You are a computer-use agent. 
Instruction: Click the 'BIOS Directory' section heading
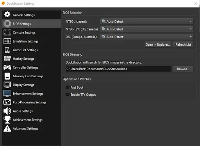(x=72, y=55)
